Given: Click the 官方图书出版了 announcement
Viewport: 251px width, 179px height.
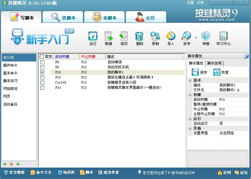Looking at the screenshot, I should [169, 173].
